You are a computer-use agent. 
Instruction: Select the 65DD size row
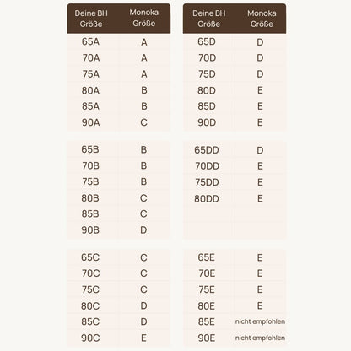point(235,150)
